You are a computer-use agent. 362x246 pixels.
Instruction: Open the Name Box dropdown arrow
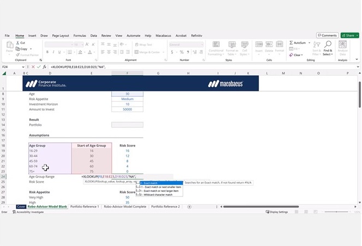pyautogui.click(x=23, y=67)
